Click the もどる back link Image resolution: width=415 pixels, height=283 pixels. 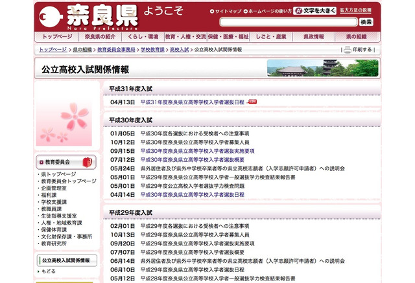[49, 271]
